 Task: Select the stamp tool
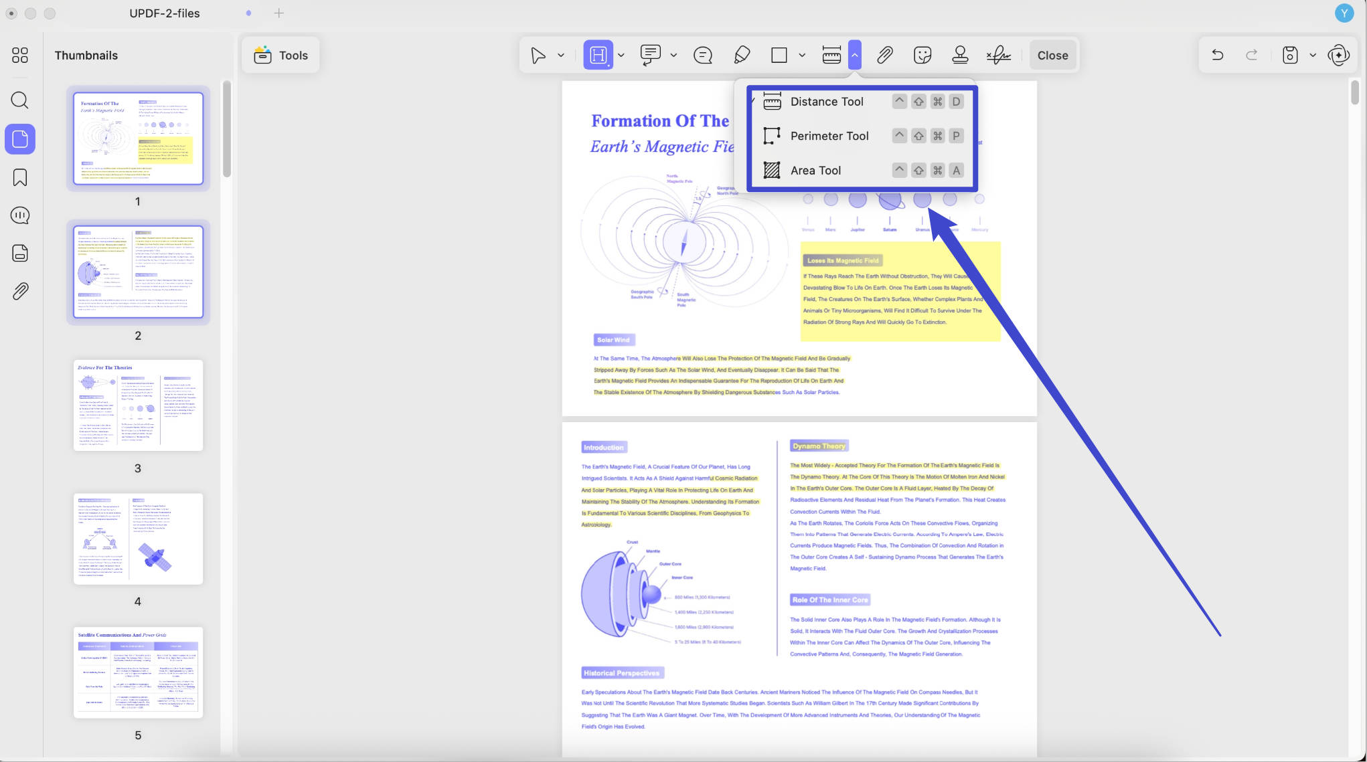coord(960,55)
